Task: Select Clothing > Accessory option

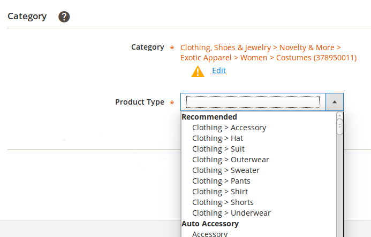Action: [229, 128]
